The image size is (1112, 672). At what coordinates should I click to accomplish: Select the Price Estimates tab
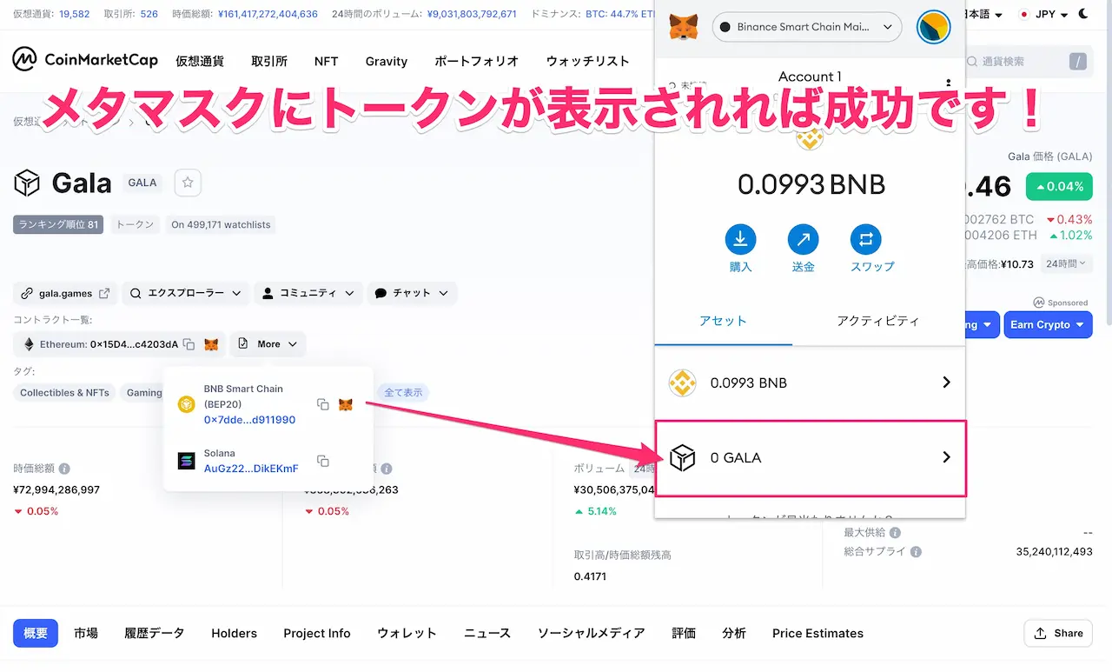pyautogui.click(x=818, y=633)
